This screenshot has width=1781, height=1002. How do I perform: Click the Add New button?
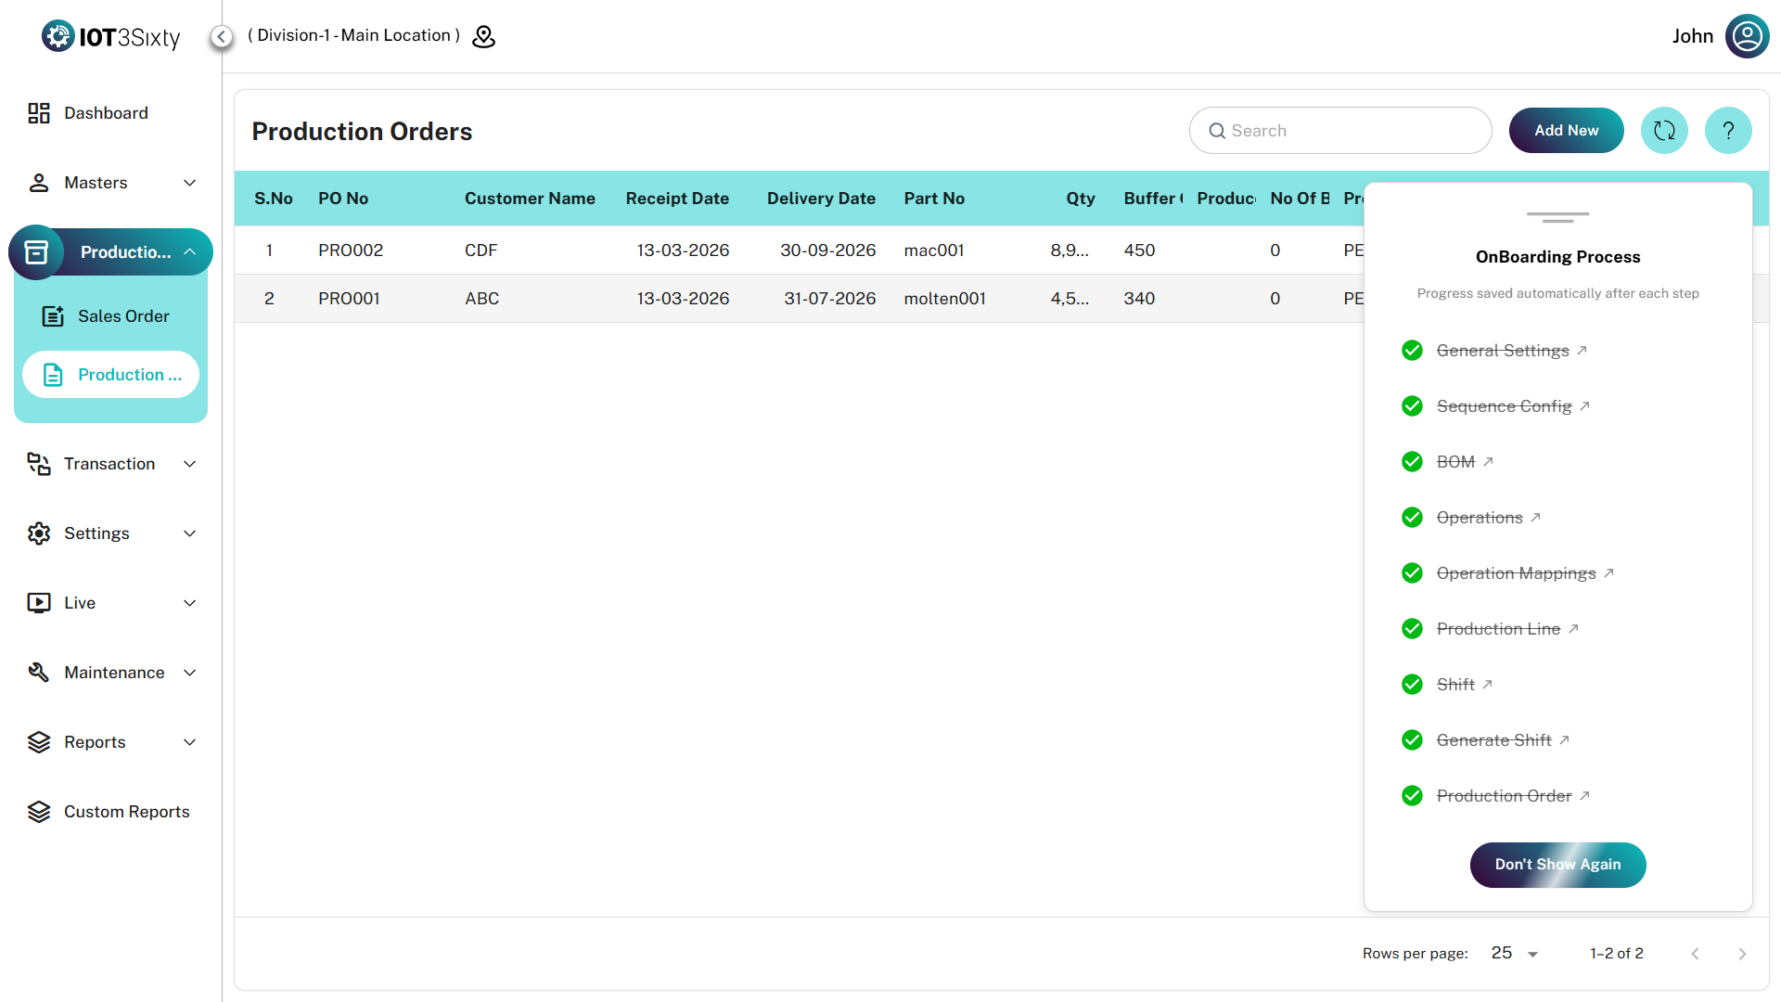tap(1566, 131)
